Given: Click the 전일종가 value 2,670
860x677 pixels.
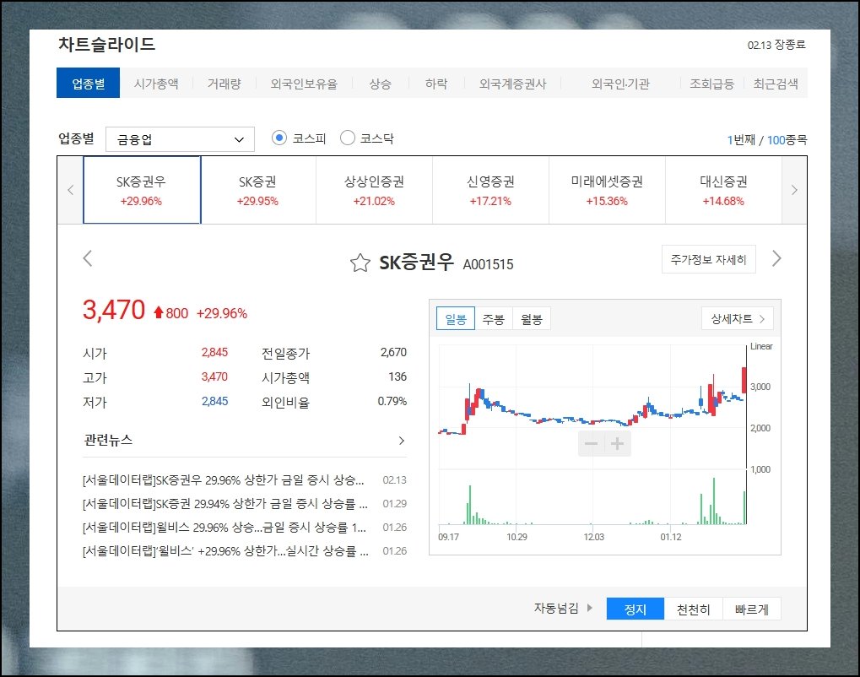Looking at the screenshot, I should (x=394, y=352).
